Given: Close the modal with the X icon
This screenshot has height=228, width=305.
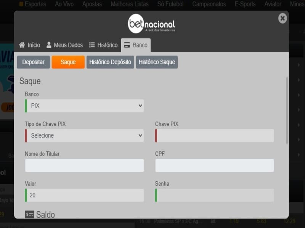Looking at the screenshot, I should click(x=282, y=18).
